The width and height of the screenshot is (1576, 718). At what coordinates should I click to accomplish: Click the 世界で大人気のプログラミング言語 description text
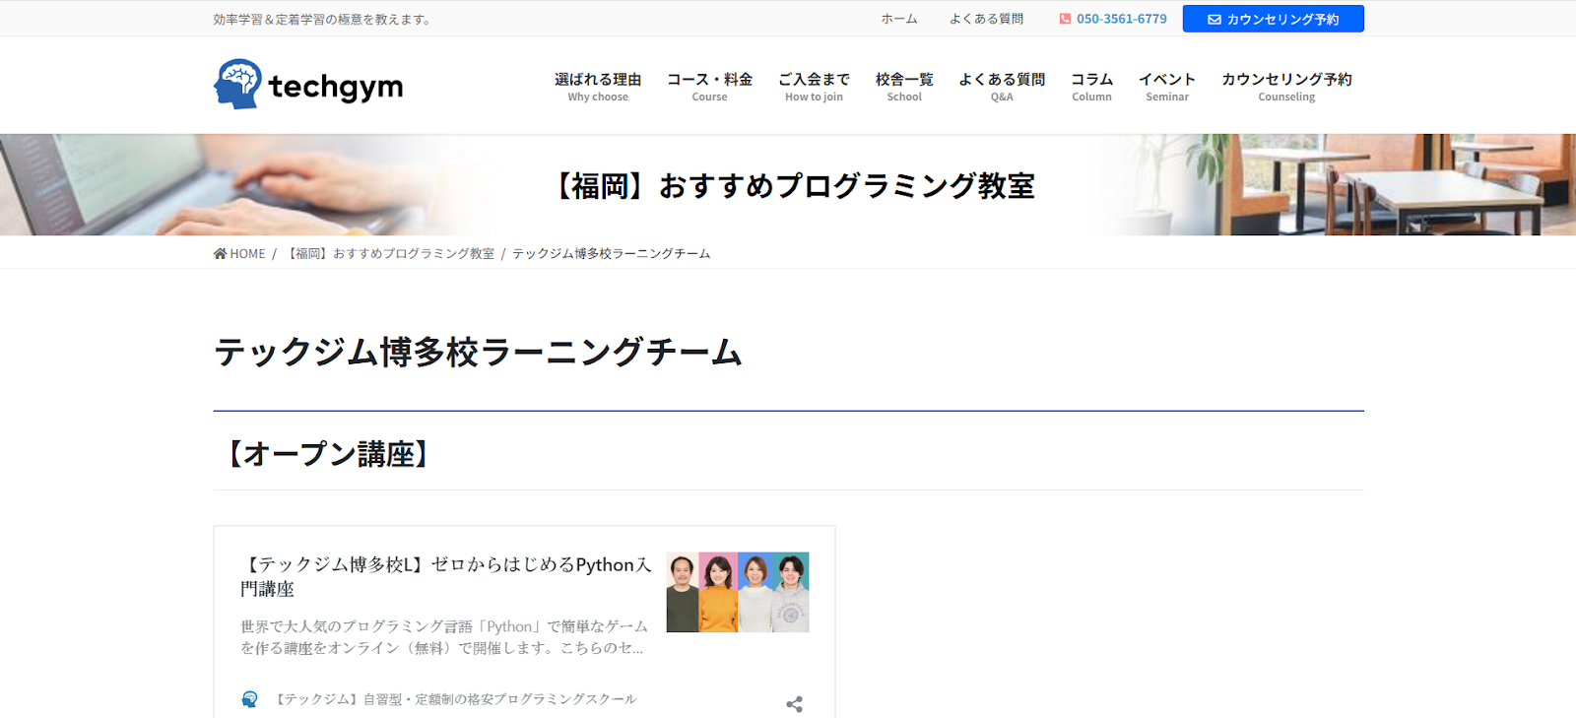coord(444,637)
